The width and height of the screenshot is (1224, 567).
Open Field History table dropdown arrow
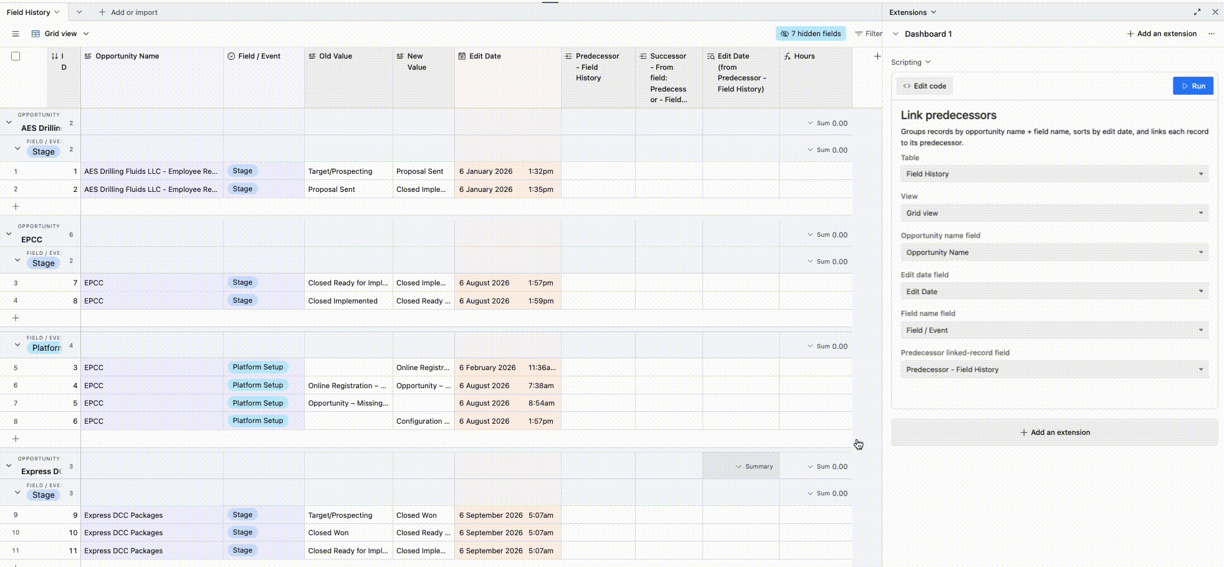click(57, 12)
